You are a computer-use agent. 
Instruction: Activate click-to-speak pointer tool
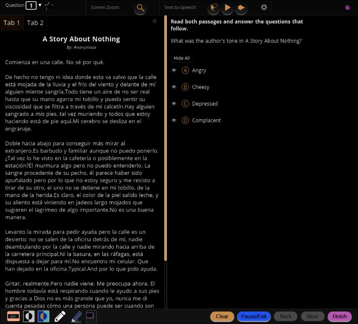point(214,8)
